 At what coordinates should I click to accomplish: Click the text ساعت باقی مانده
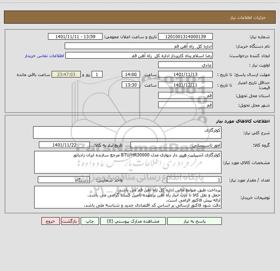(x=33, y=75)
